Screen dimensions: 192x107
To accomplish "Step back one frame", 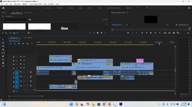I will 146,33.
